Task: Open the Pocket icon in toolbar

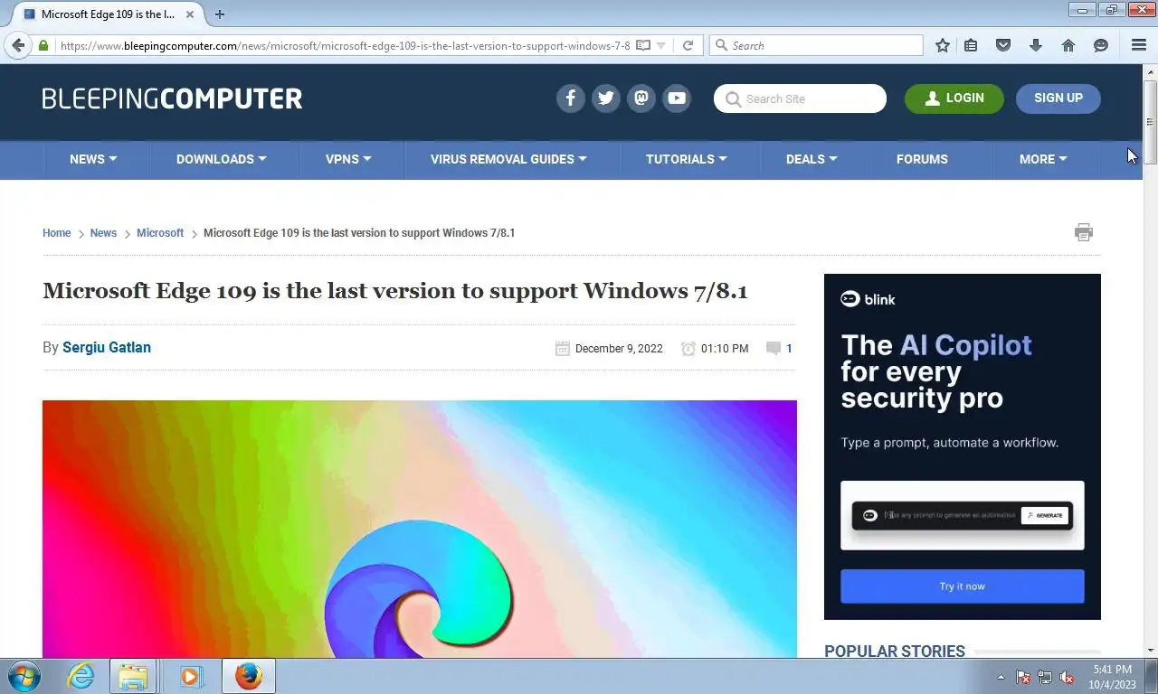Action: coord(1003,45)
